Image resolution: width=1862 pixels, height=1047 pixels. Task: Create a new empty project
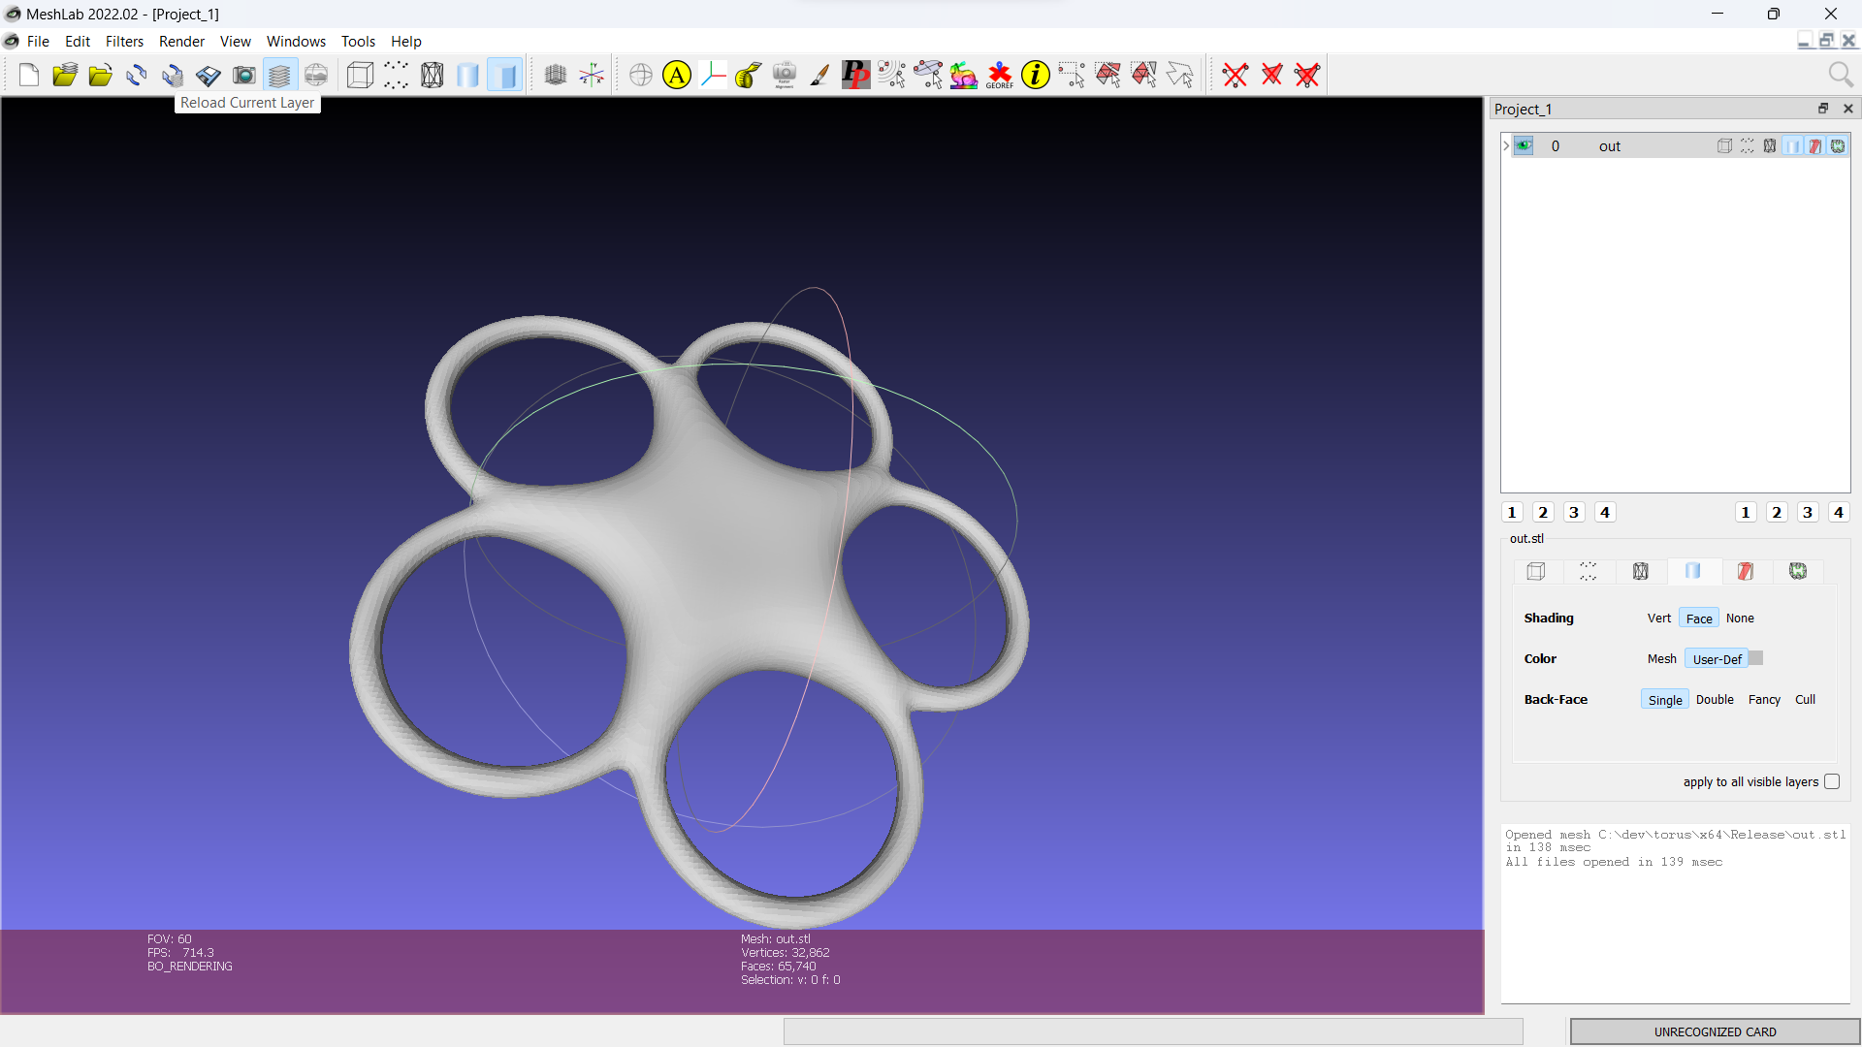tap(28, 75)
